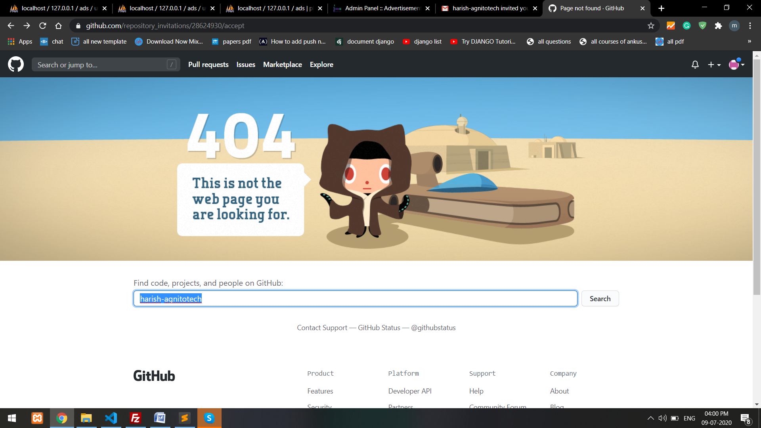Open the 'chat' bookmark
The image size is (761, 428).
tap(52, 41)
